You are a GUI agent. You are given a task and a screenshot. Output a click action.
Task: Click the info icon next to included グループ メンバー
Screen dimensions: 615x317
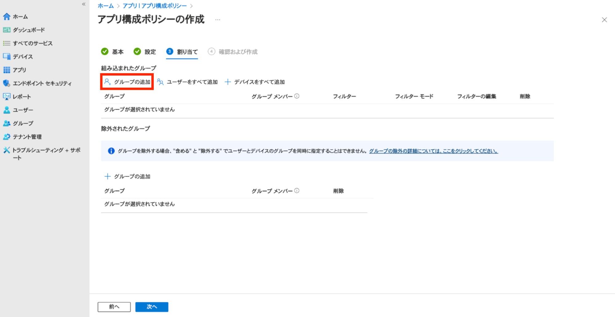pos(297,96)
